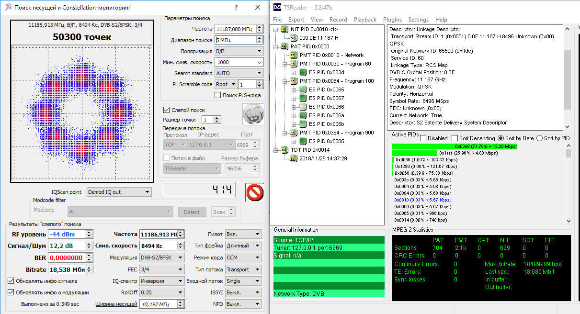Image resolution: width=580 pixels, height=314 pixels.
Task: Open the Plugins menu
Action: [x=393, y=20]
